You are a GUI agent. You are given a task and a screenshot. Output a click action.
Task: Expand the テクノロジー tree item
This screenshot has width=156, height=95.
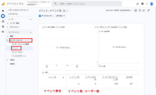8,27
